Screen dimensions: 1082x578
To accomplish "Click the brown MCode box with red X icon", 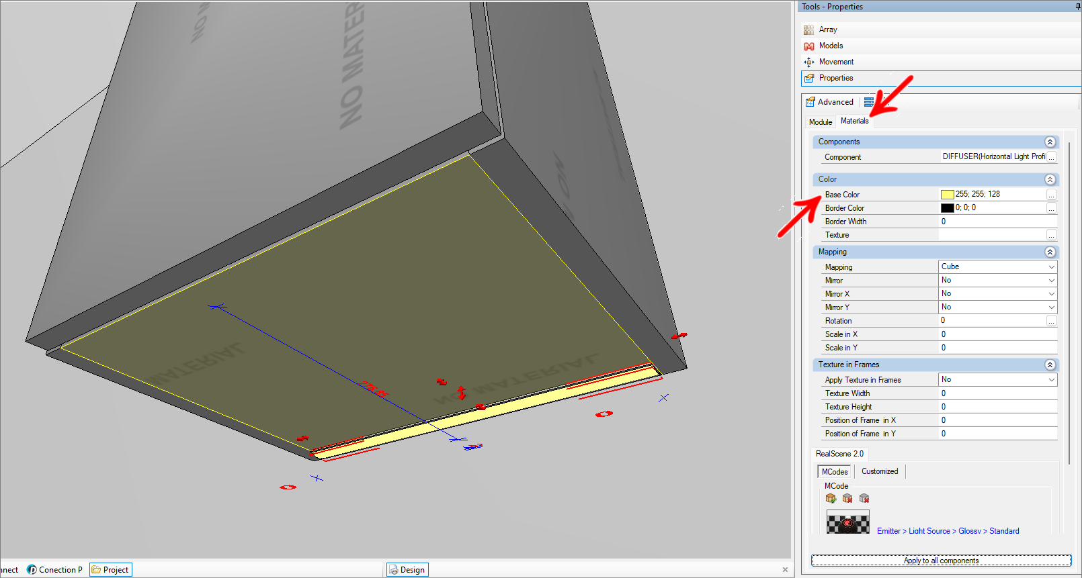I will point(847,498).
